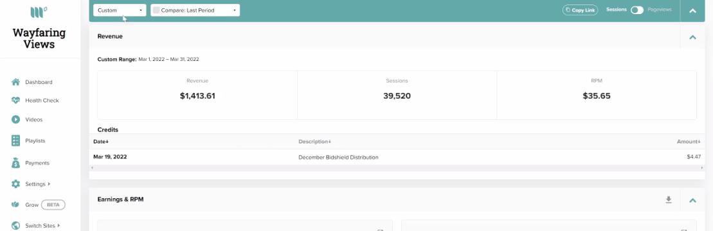Go to Dashboard in the sidebar

tap(39, 82)
